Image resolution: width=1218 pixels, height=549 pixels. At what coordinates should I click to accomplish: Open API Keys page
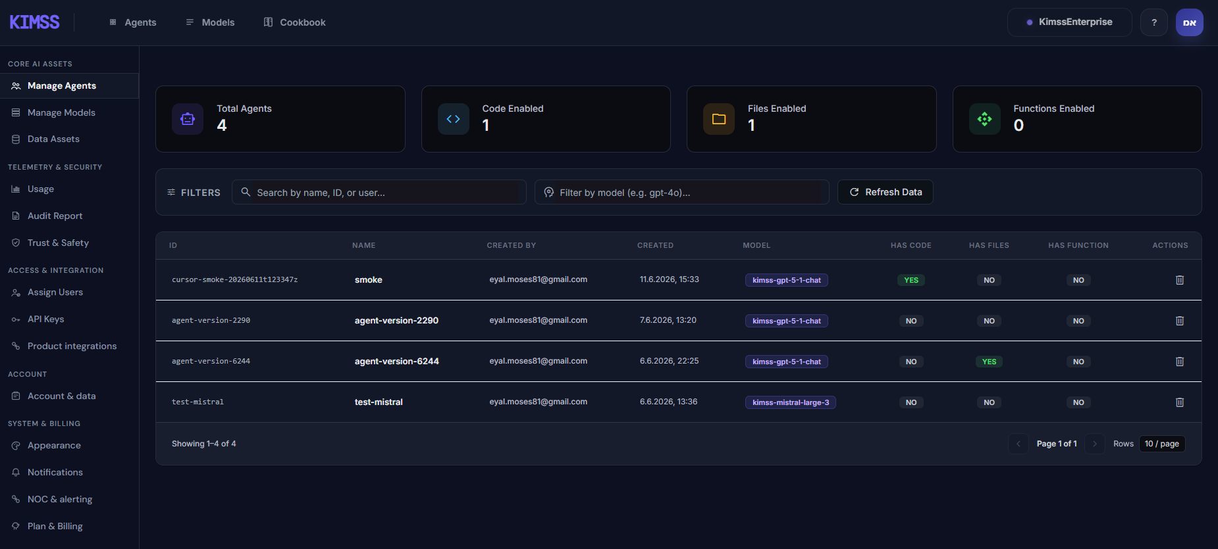tap(69, 319)
